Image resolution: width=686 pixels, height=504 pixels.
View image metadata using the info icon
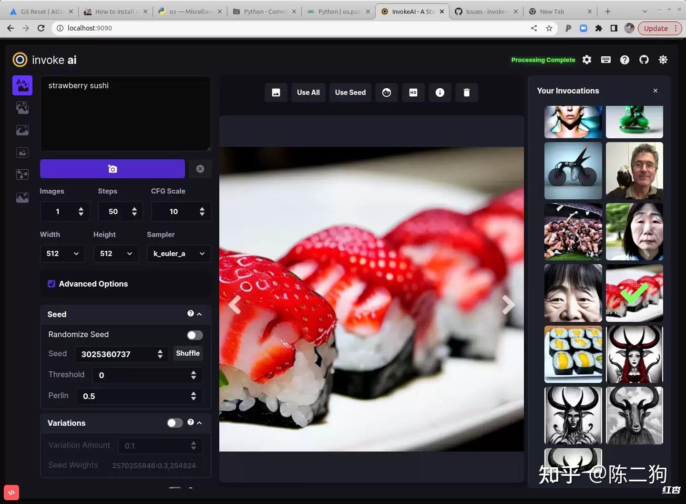coord(440,92)
